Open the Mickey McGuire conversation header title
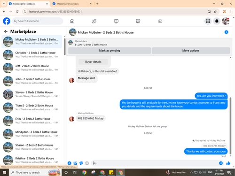Viewport: 235px width, 176px height. click(106, 32)
